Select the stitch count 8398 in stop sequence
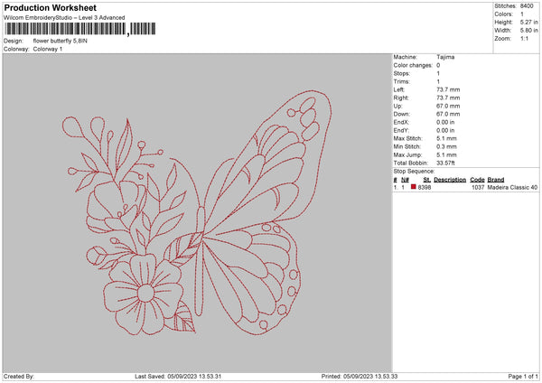 pyautogui.click(x=425, y=187)
